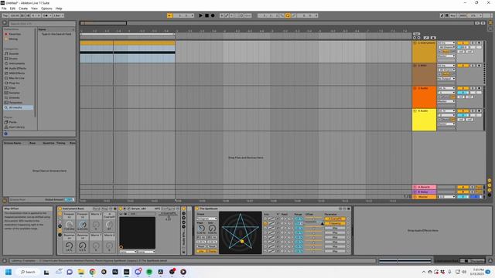The image size is (495, 278).
Task: Toggle the Follow playback button
Action: pyautogui.click(x=169, y=15)
